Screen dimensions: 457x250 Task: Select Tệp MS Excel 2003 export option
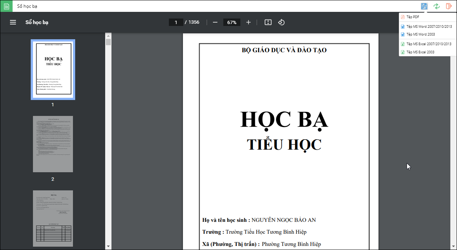(420, 52)
